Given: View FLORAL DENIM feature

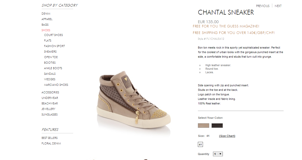Looking at the screenshot, I should (51, 143).
